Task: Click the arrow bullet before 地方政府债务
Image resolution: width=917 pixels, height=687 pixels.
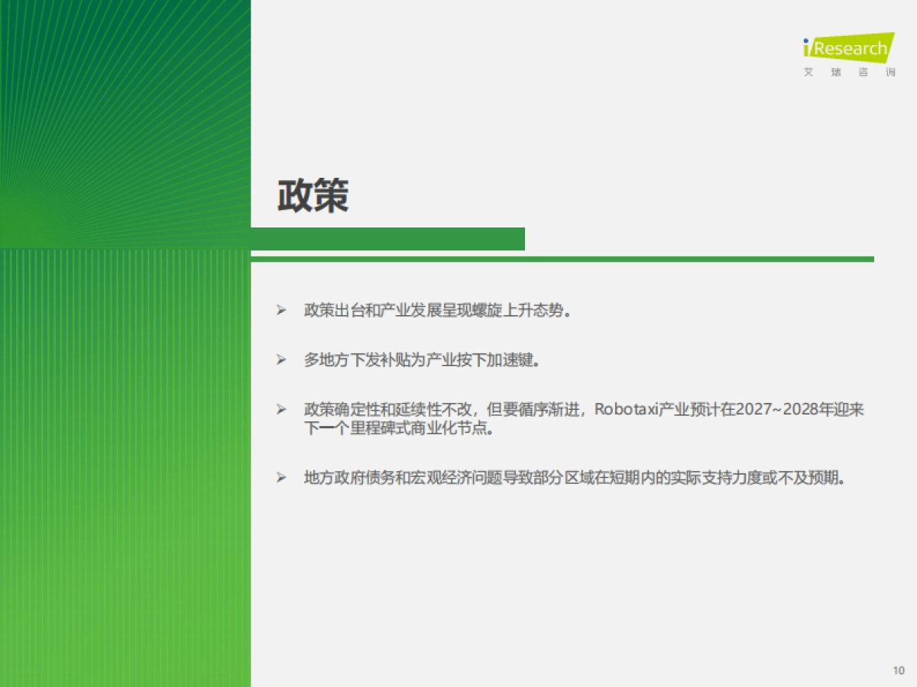Action: tap(281, 479)
